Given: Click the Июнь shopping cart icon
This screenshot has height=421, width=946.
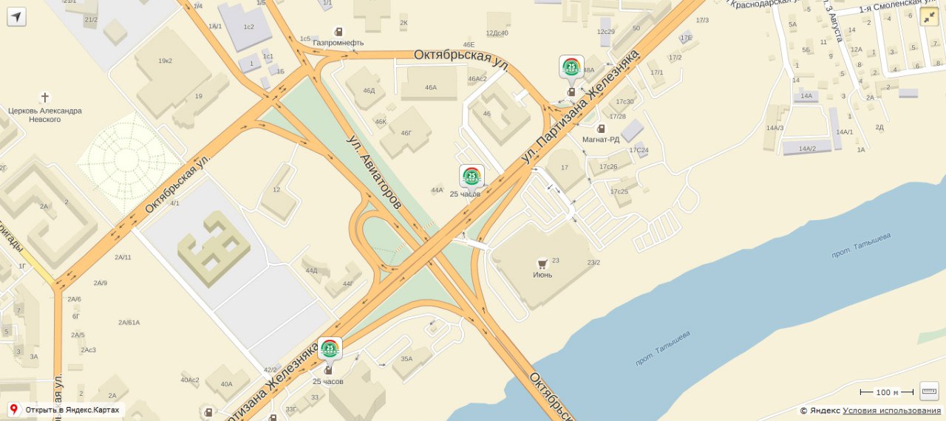Looking at the screenshot, I should (x=542, y=264).
